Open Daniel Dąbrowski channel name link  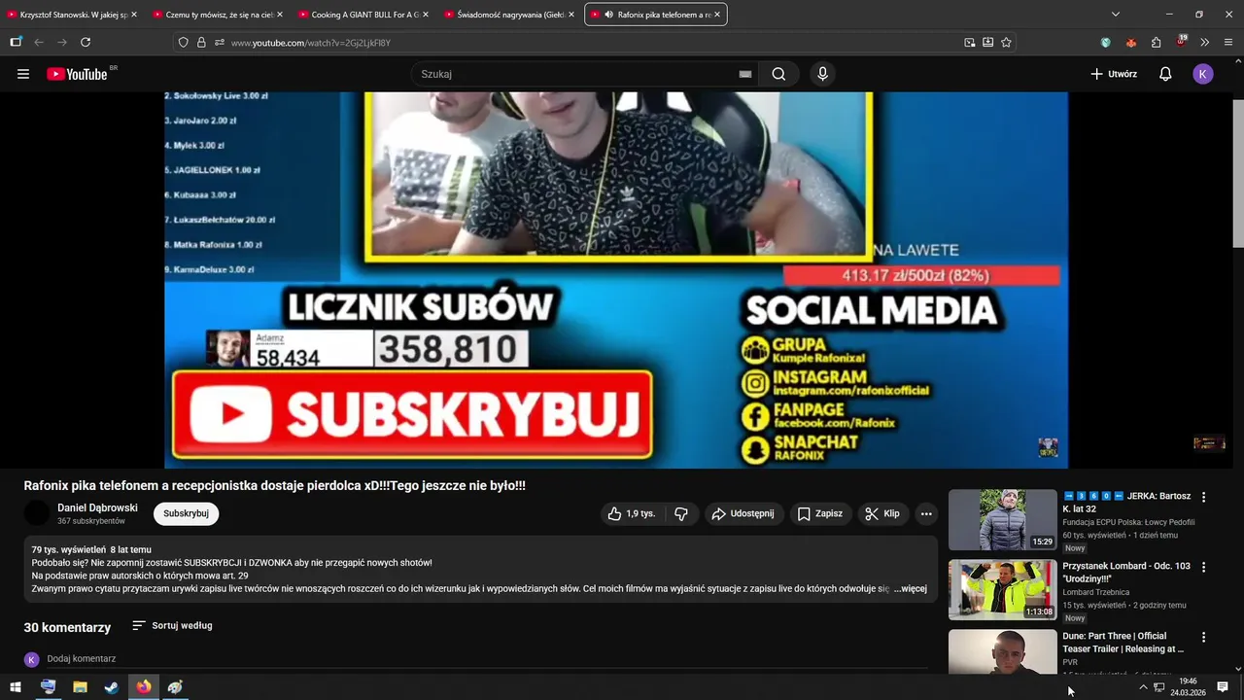click(x=97, y=507)
